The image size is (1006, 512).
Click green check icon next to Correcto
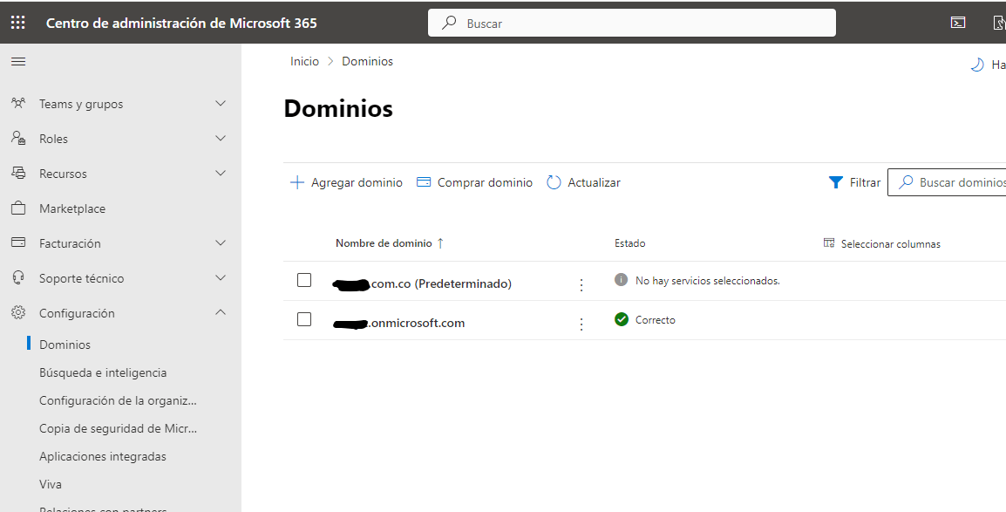(621, 319)
